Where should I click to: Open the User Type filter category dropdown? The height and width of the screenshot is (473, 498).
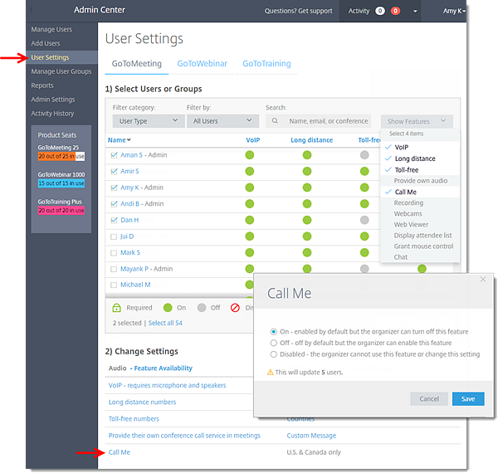[x=149, y=121]
